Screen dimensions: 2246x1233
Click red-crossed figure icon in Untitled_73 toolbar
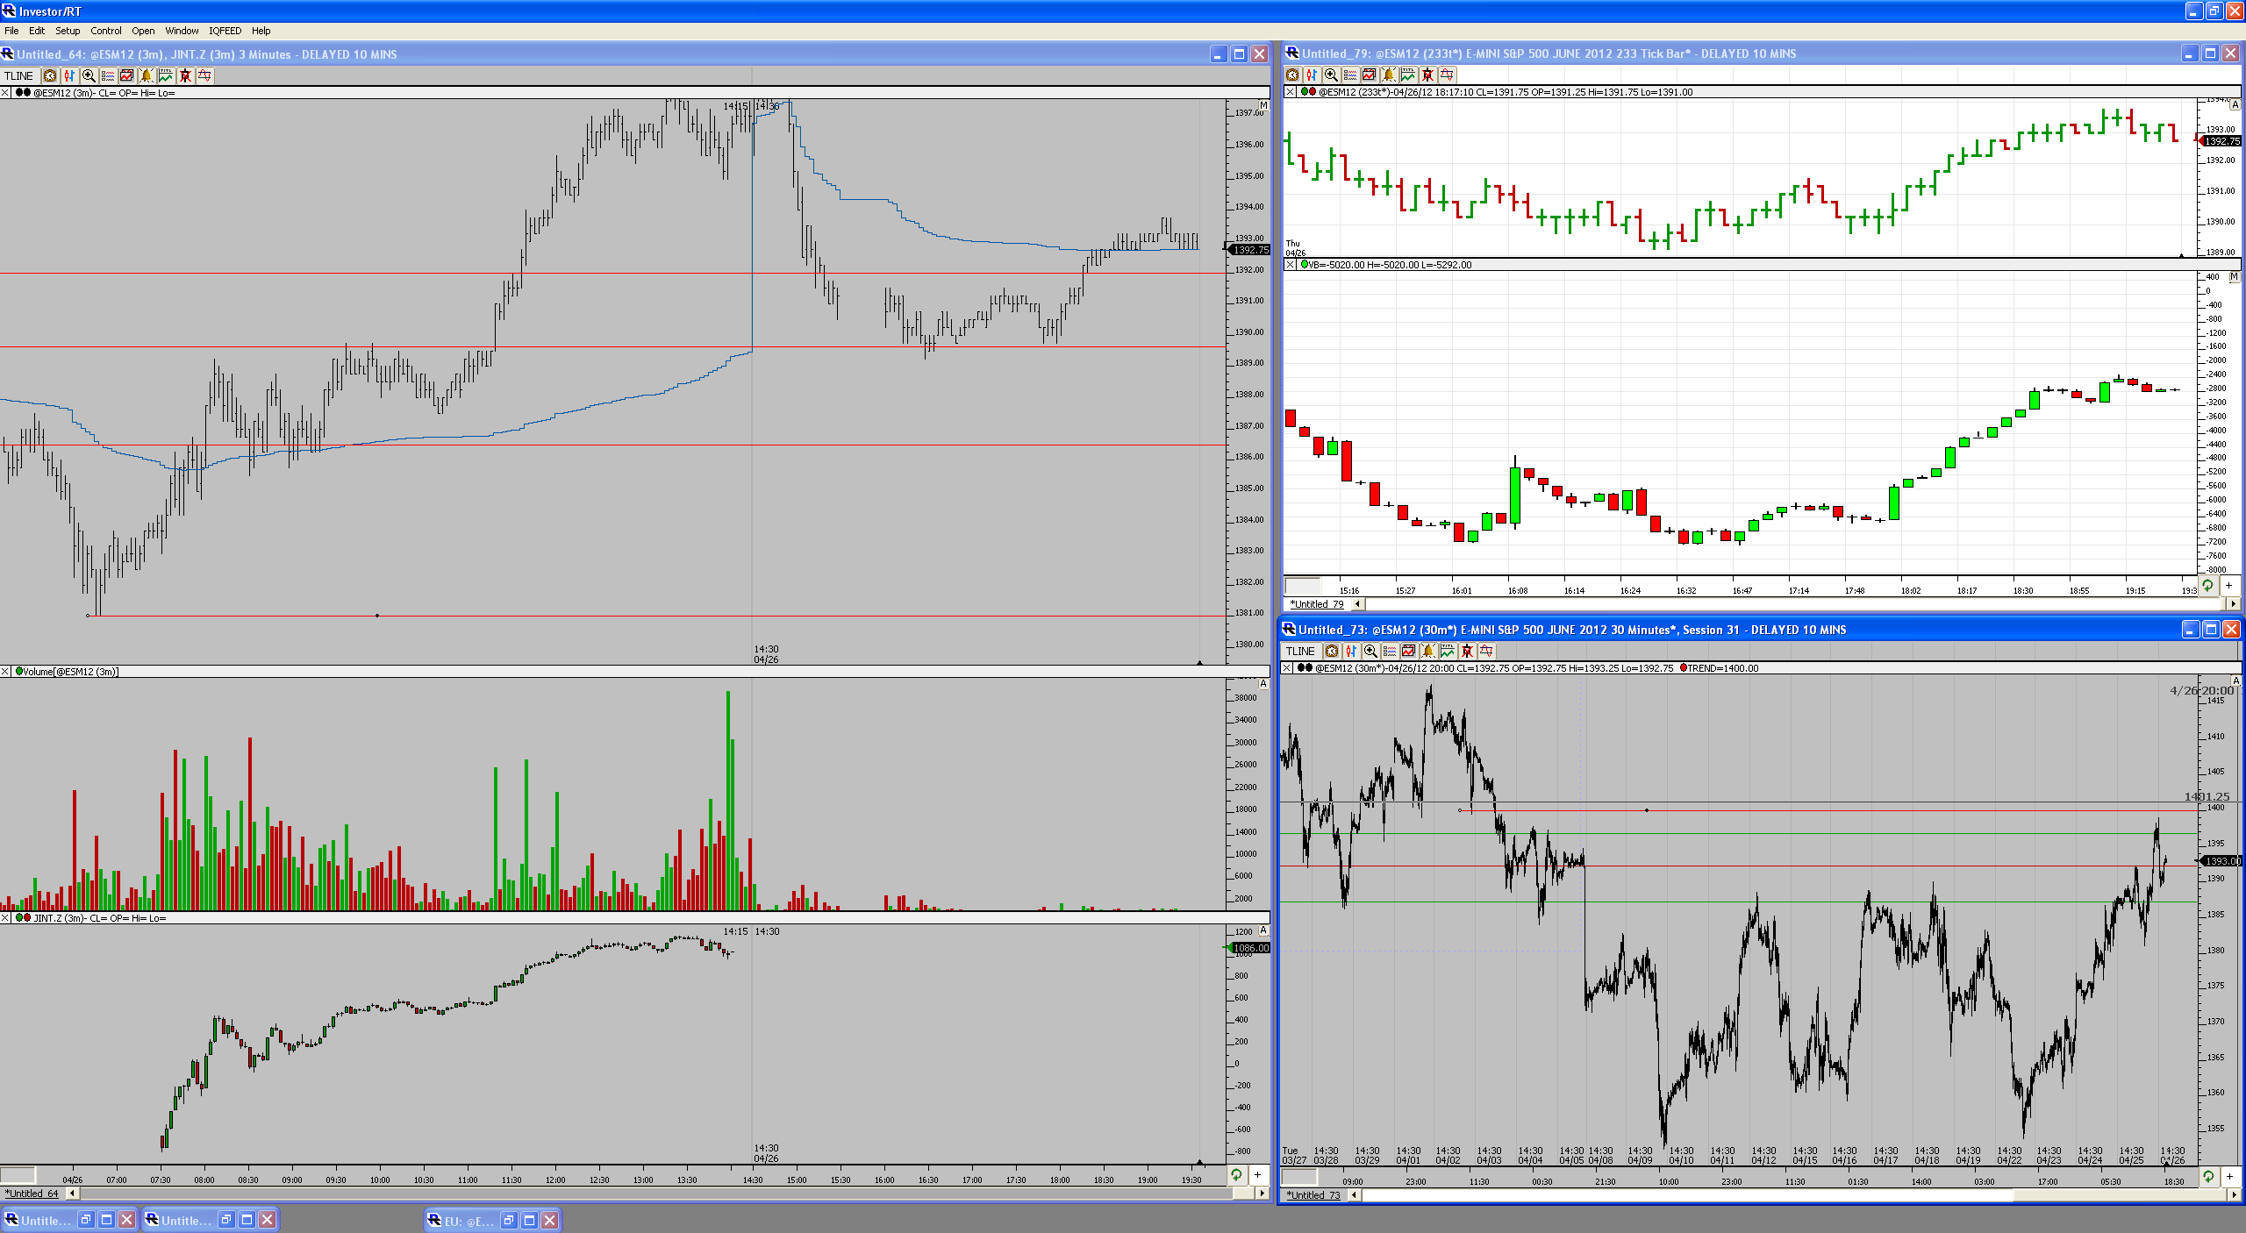[1467, 651]
